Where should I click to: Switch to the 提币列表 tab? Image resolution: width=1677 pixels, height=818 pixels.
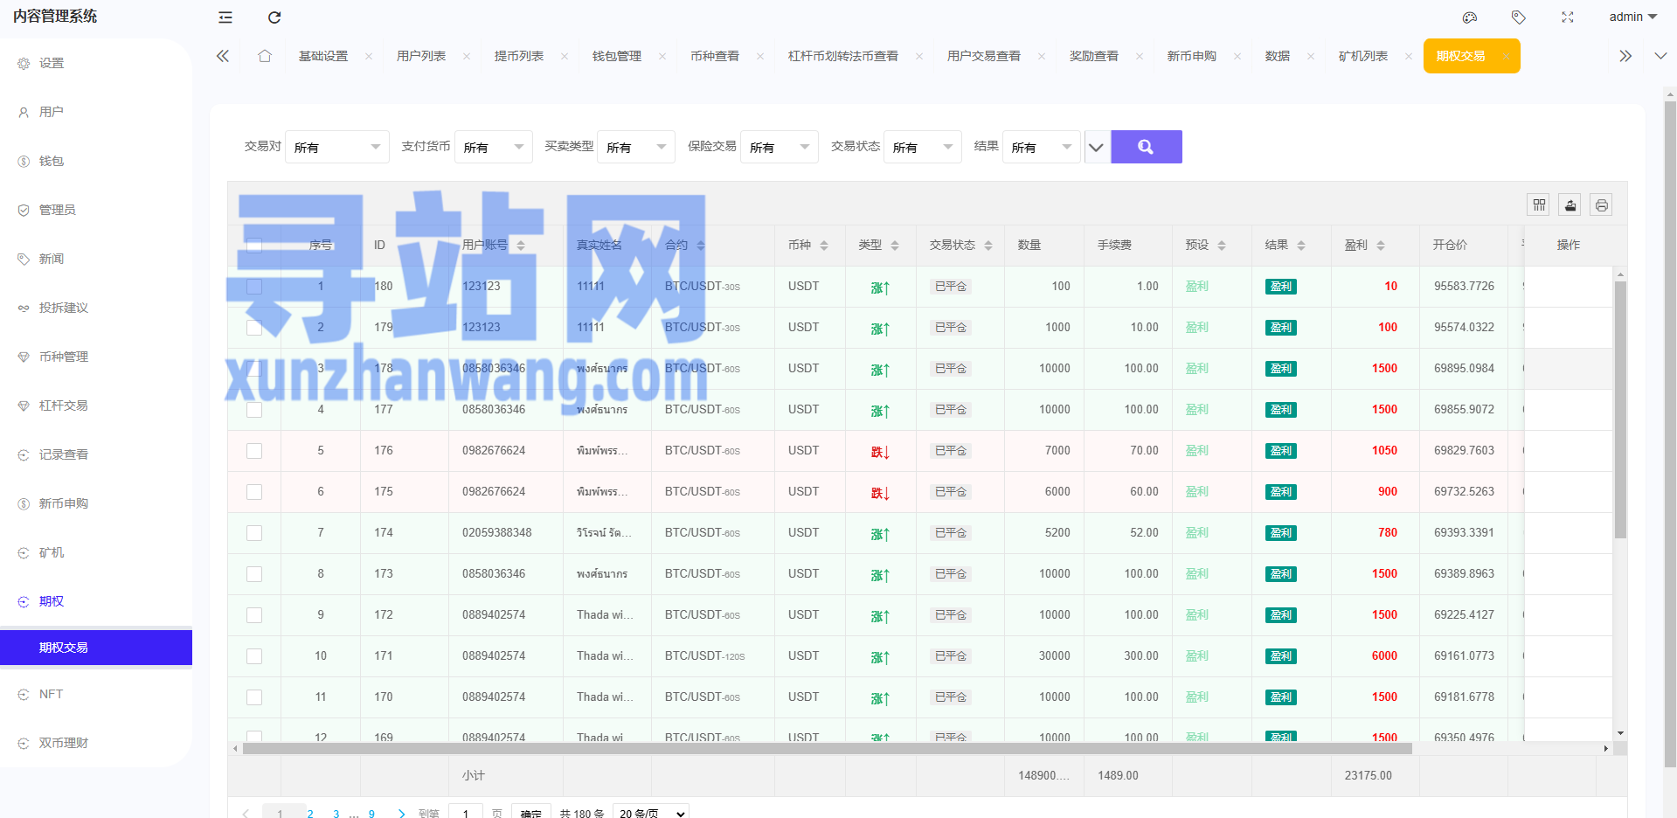click(x=519, y=56)
